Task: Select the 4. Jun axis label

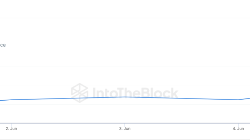Action: click(x=238, y=129)
